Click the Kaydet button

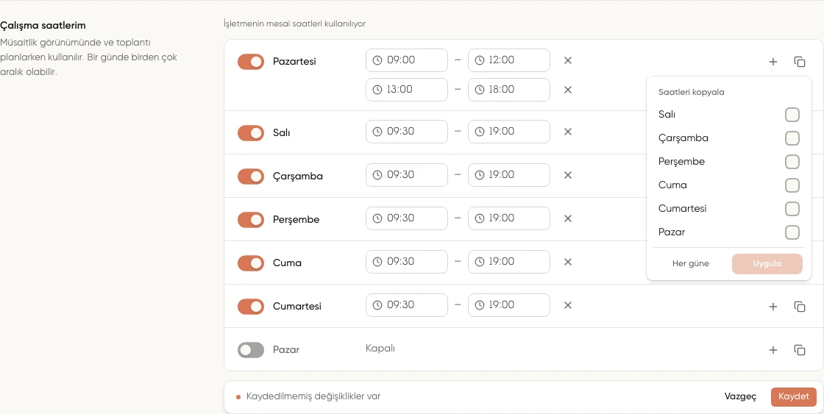(794, 396)
